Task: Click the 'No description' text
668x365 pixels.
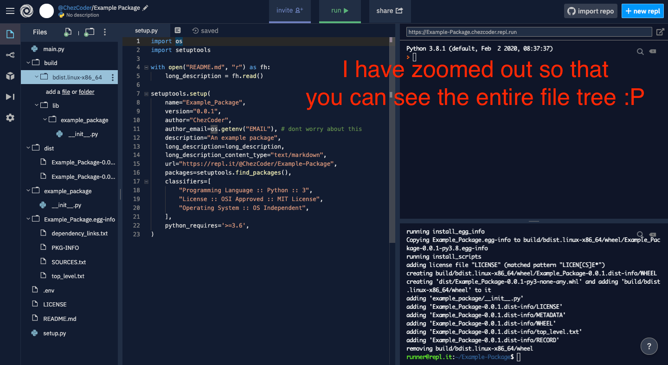Action: point(83,15)
